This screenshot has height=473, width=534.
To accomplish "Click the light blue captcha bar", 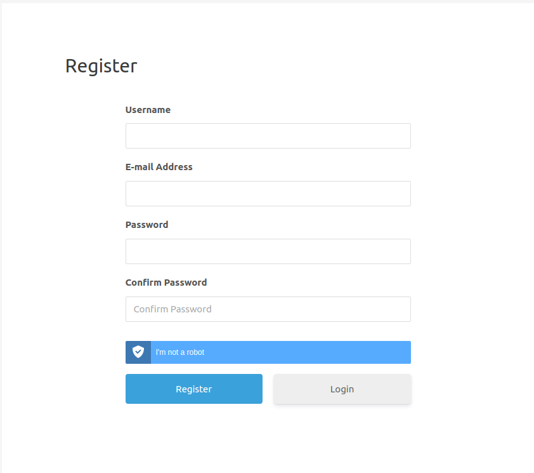I will pyautogui.click(x=304, y=352).
